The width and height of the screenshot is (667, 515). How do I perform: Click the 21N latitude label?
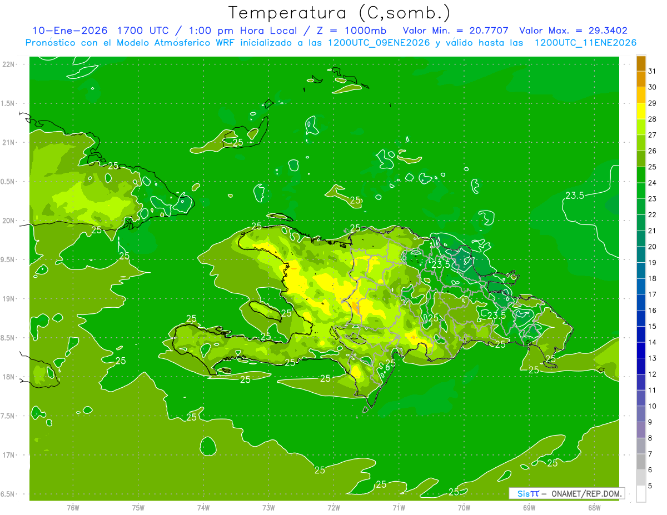9,142
